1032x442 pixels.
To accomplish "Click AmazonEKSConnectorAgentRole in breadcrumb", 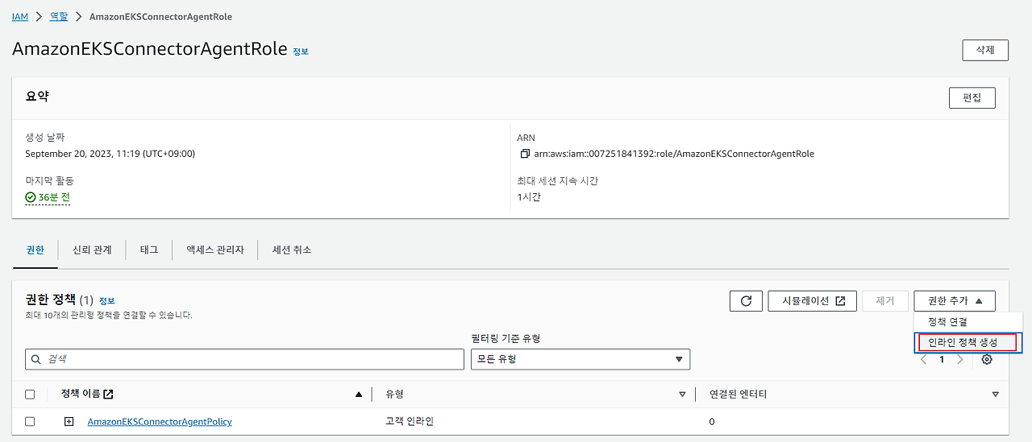I will (x=160, y=16).
